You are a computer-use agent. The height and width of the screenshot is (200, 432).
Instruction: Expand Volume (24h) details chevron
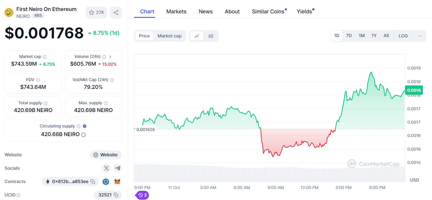tap(110, 56)
